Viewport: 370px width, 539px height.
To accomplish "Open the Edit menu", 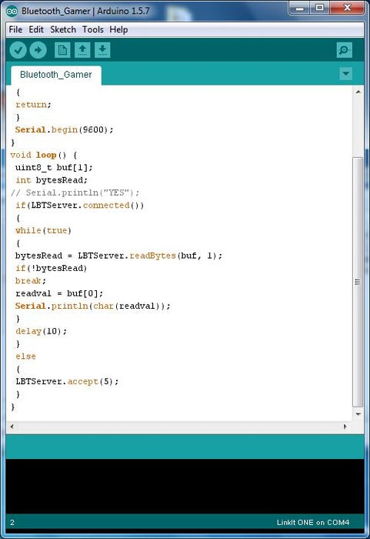I will 36,29.
